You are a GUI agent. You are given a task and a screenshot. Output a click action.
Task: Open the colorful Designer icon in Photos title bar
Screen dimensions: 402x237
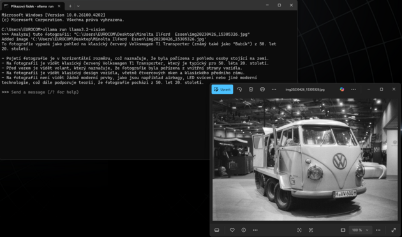point(342,89)
